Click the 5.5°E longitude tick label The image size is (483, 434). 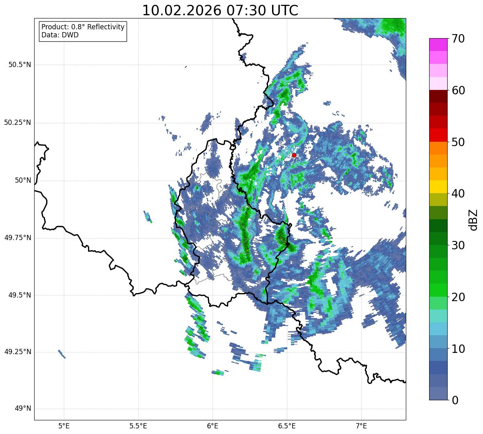click(138, 426)
